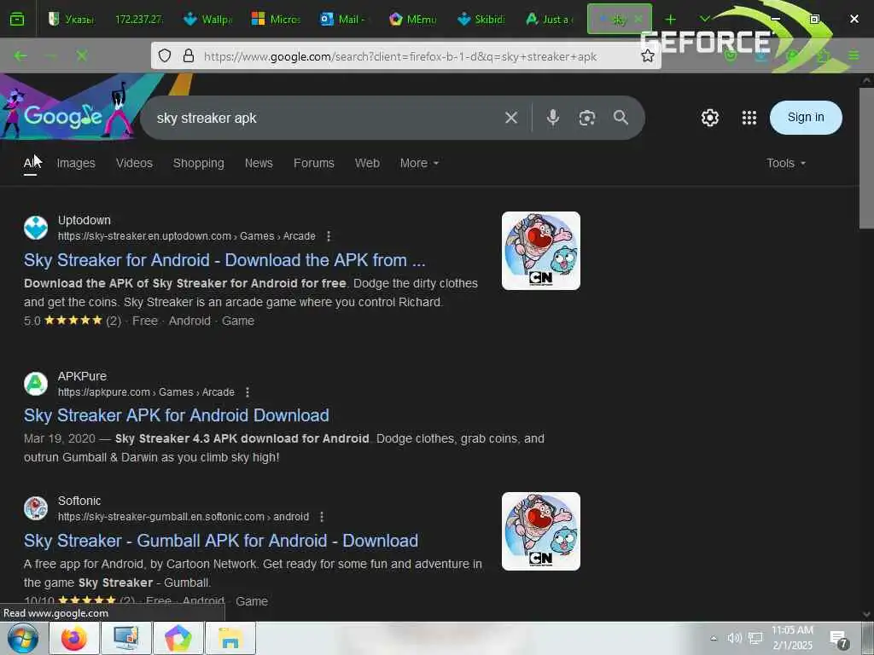The image size is (874, 655).
Task: Switch to the Skibidi browser tab
Action: point(481,19)
